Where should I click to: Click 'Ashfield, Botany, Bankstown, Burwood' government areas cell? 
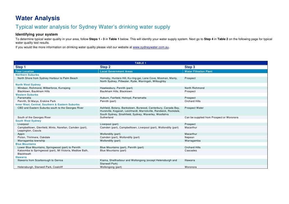point(140,111)
